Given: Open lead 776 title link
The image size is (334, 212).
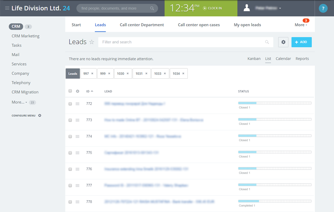Looking at the screenshot, I should click(x=146, y=169).
